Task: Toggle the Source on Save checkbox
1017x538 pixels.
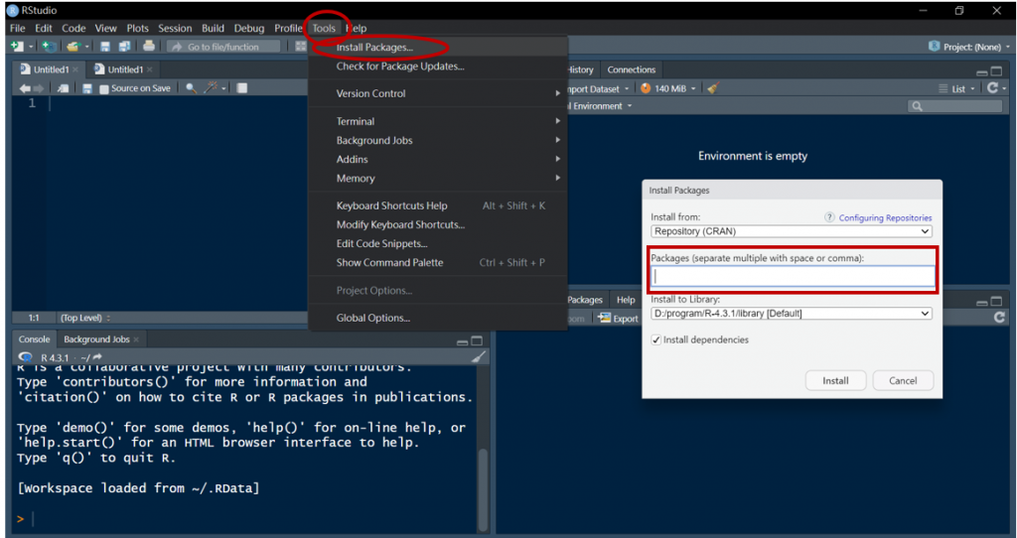Action: pyautogui.click(x=103, y=88)
